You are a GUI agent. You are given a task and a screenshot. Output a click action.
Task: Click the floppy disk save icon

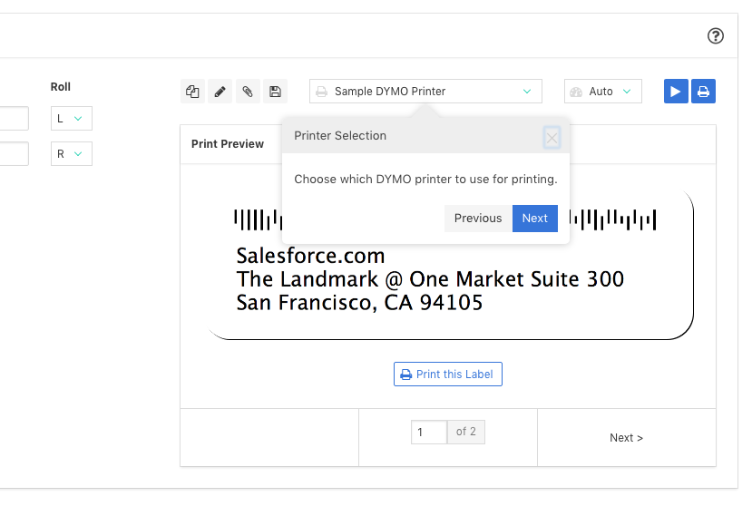click(274, 92)
